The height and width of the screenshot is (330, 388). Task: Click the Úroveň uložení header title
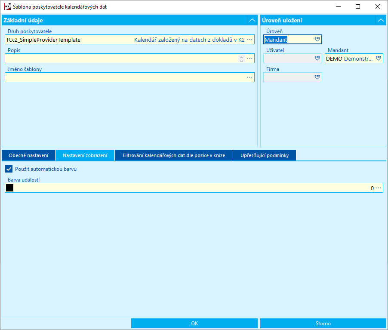pos(282,20)
